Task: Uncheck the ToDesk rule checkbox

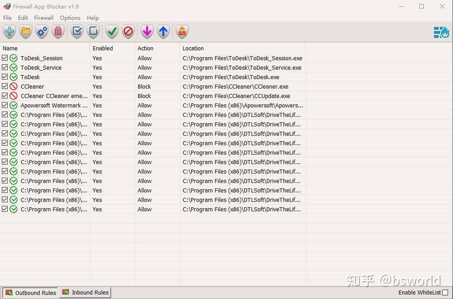Action: click(4, 77)
